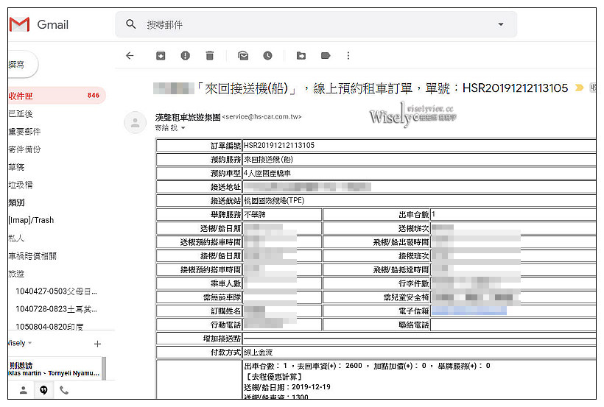Open search options dropdown arrow
604x407 pixels.
coord(500,24)
